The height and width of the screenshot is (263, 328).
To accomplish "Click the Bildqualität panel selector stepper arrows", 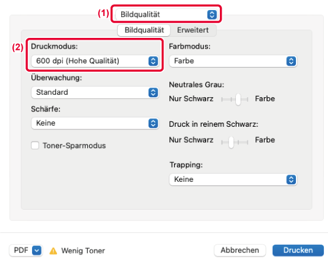I will 212,15.
